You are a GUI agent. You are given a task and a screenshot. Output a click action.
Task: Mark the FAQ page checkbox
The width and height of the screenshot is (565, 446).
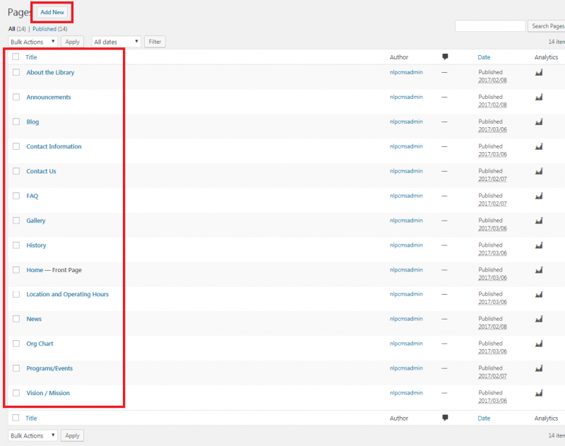click(16, 196)
